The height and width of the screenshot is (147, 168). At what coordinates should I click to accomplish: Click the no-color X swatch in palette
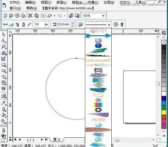[164, 42]
